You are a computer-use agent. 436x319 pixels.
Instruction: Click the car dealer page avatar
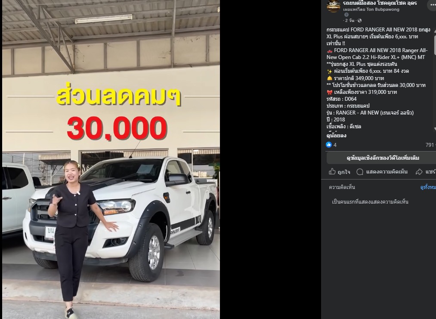point(334,6)
